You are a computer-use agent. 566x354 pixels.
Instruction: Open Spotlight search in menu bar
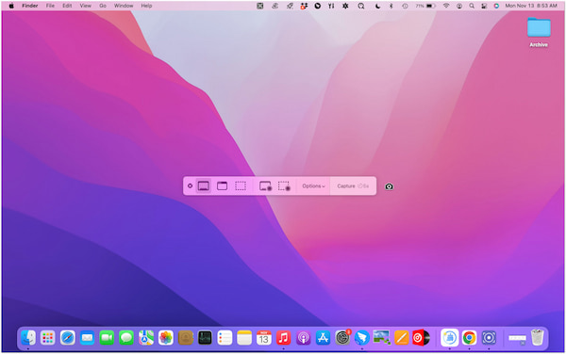472,6
